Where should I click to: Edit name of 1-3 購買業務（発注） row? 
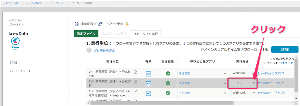(135, 82)
